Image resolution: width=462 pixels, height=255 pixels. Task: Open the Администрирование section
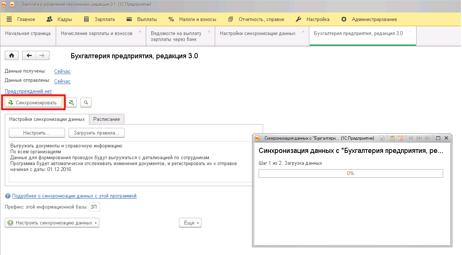369,19
